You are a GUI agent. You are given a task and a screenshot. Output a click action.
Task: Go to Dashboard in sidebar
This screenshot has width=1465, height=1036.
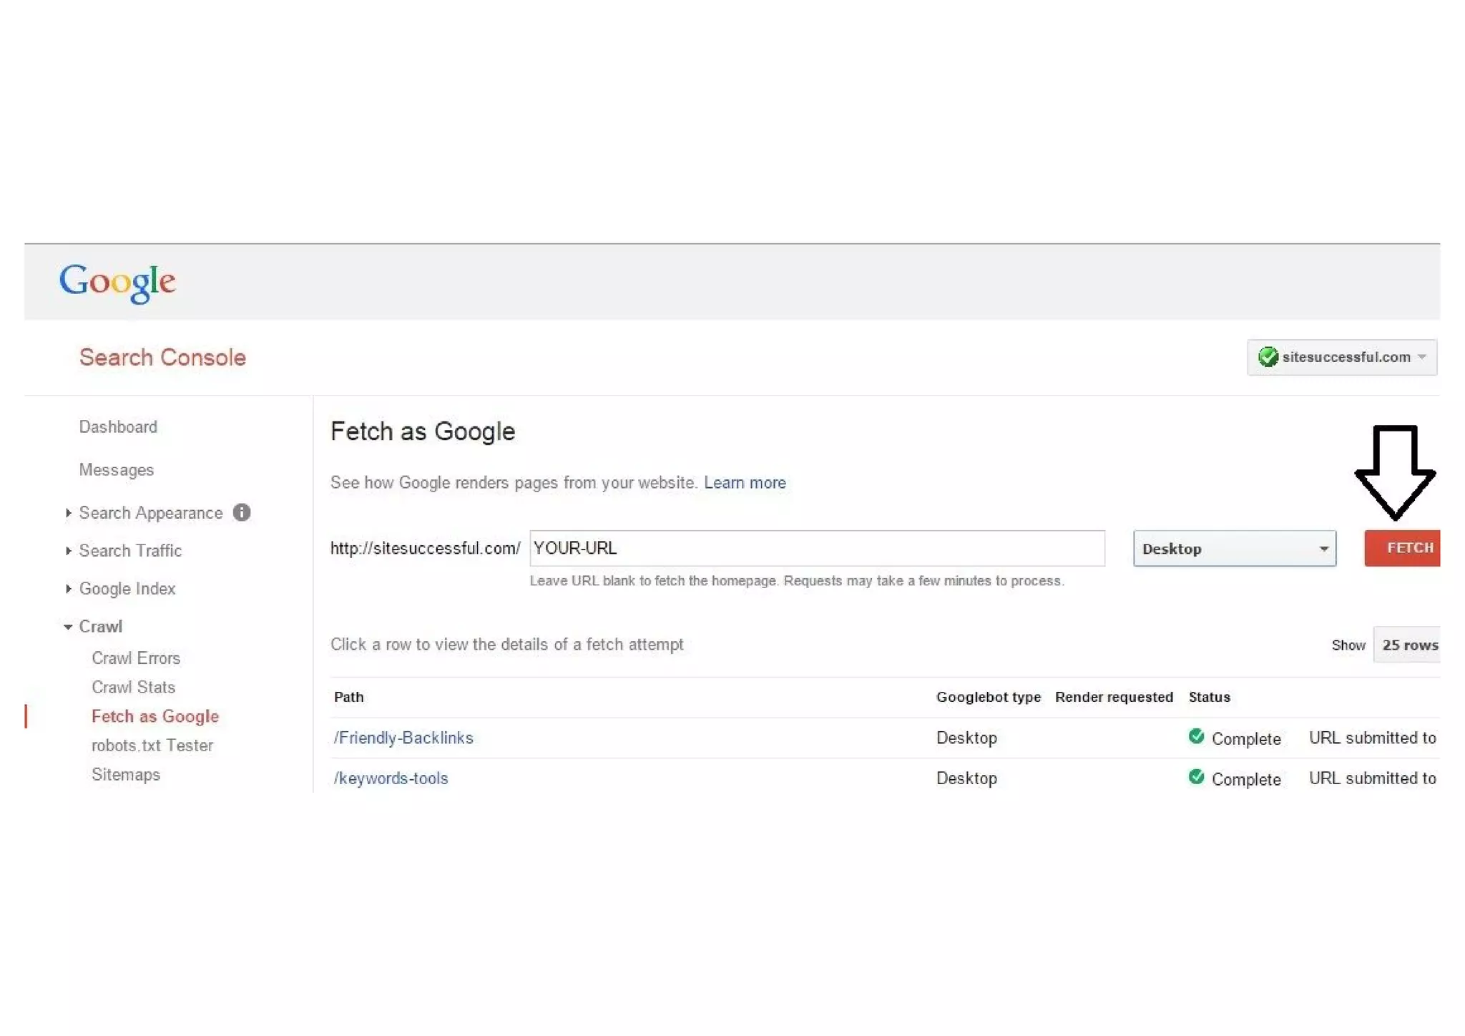point(118,427)
